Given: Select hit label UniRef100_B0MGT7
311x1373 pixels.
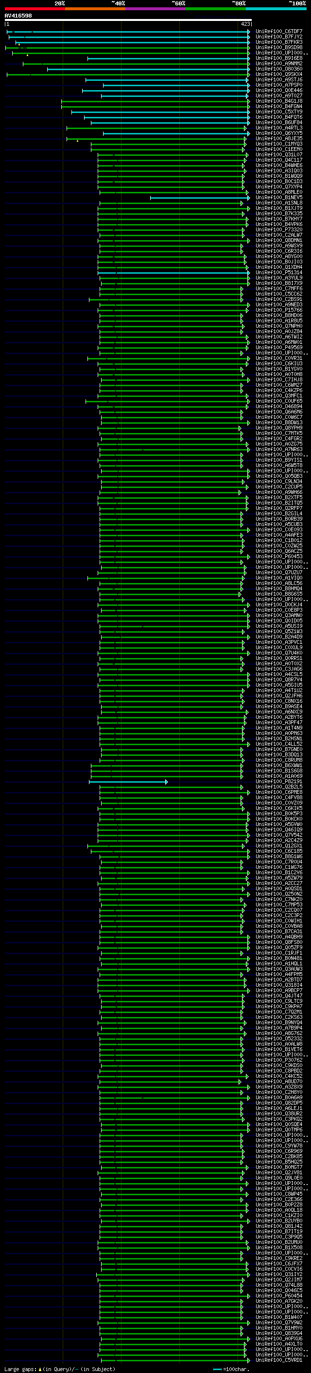Looking at the screenshot, I should [x=279, y=1167].
